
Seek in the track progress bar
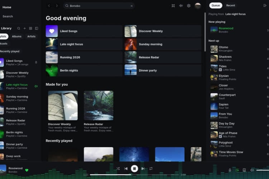[134, 175]
